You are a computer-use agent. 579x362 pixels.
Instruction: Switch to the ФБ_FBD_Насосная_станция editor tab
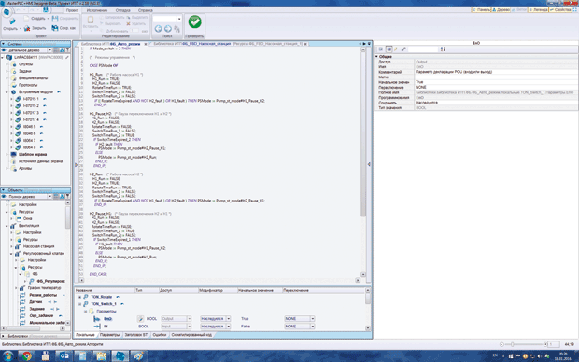[228, 44]
